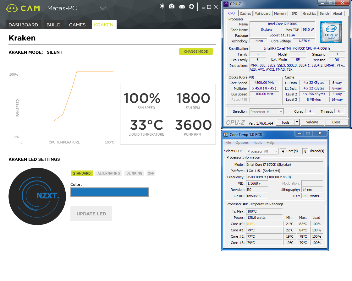Click the Core Temp title bar icon
The width and height of the screenshot is (352, 281).
226,135
